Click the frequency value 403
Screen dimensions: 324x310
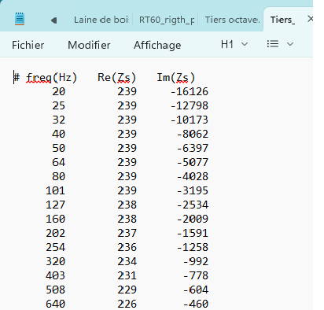tap(55, 275)
